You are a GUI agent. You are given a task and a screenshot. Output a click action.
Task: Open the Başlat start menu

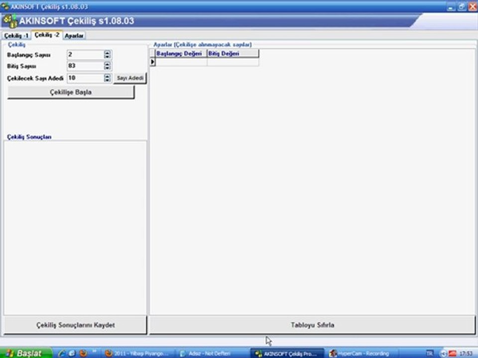(26, 353)
